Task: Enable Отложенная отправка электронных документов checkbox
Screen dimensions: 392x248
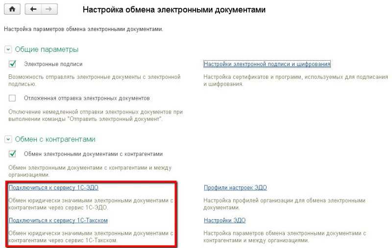Action: 12,98
